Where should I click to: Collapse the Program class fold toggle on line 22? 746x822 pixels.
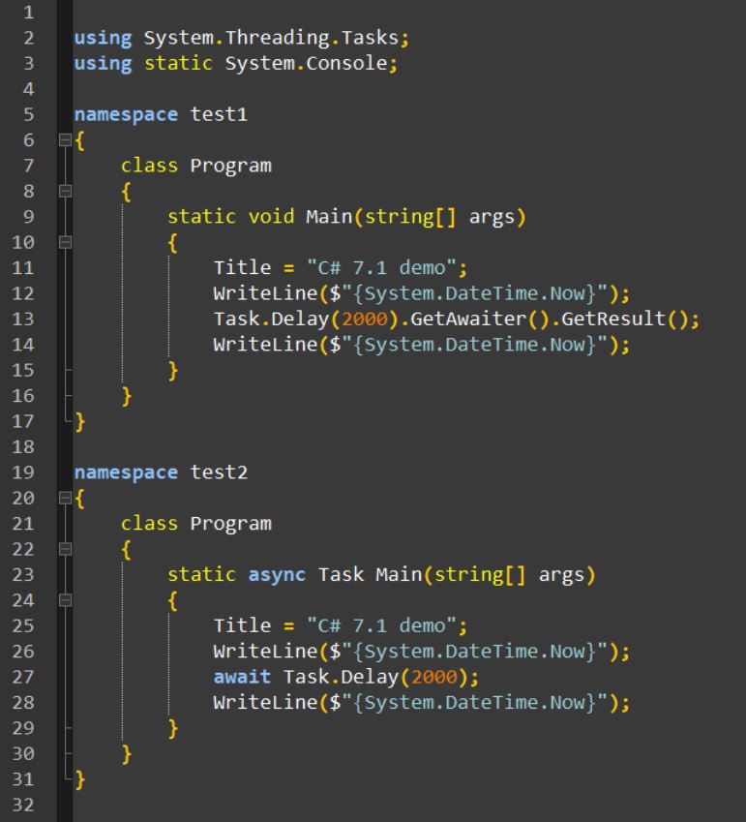click(65, 549)
